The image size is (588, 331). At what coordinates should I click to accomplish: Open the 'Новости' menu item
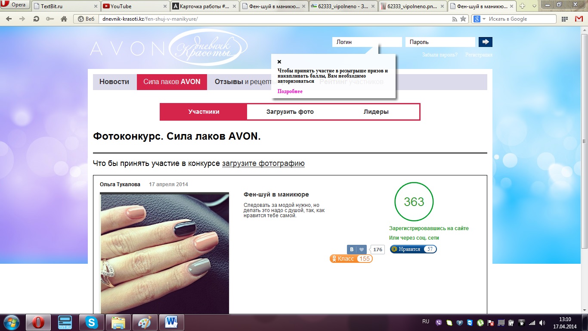[114, 82]
